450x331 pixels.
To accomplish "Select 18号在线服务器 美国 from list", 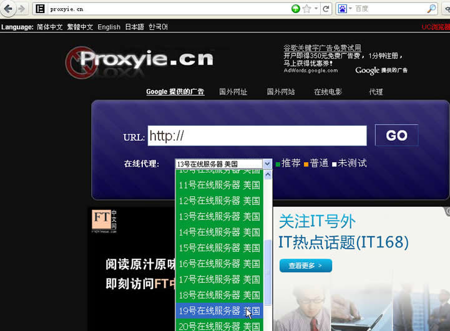I will [219, 295].
